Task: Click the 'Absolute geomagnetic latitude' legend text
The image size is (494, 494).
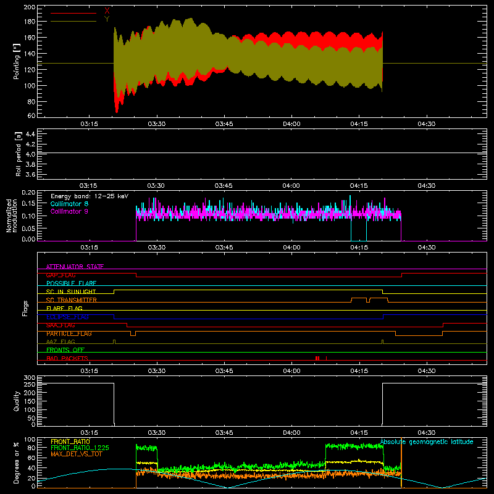Action: (427, 442)
